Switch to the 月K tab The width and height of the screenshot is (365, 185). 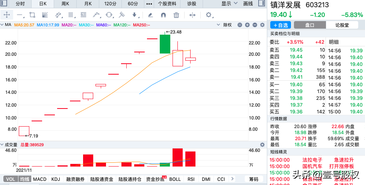(x=88, y=4)
